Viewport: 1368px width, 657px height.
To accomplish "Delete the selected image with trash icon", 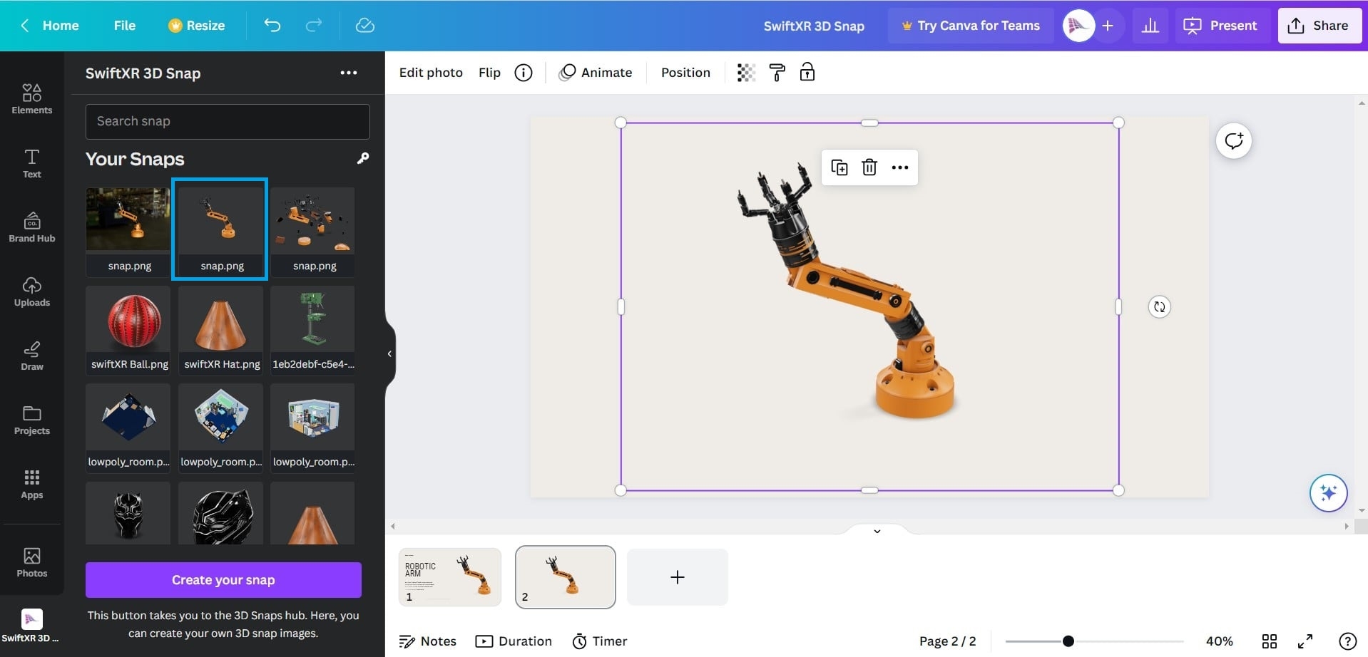I will (x=869, y=167).
